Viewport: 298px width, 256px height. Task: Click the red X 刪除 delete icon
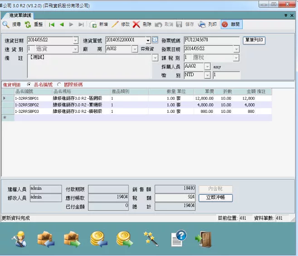click(x=136, y=24)
